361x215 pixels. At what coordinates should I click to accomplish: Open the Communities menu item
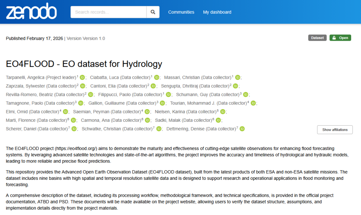coord(181,12)
